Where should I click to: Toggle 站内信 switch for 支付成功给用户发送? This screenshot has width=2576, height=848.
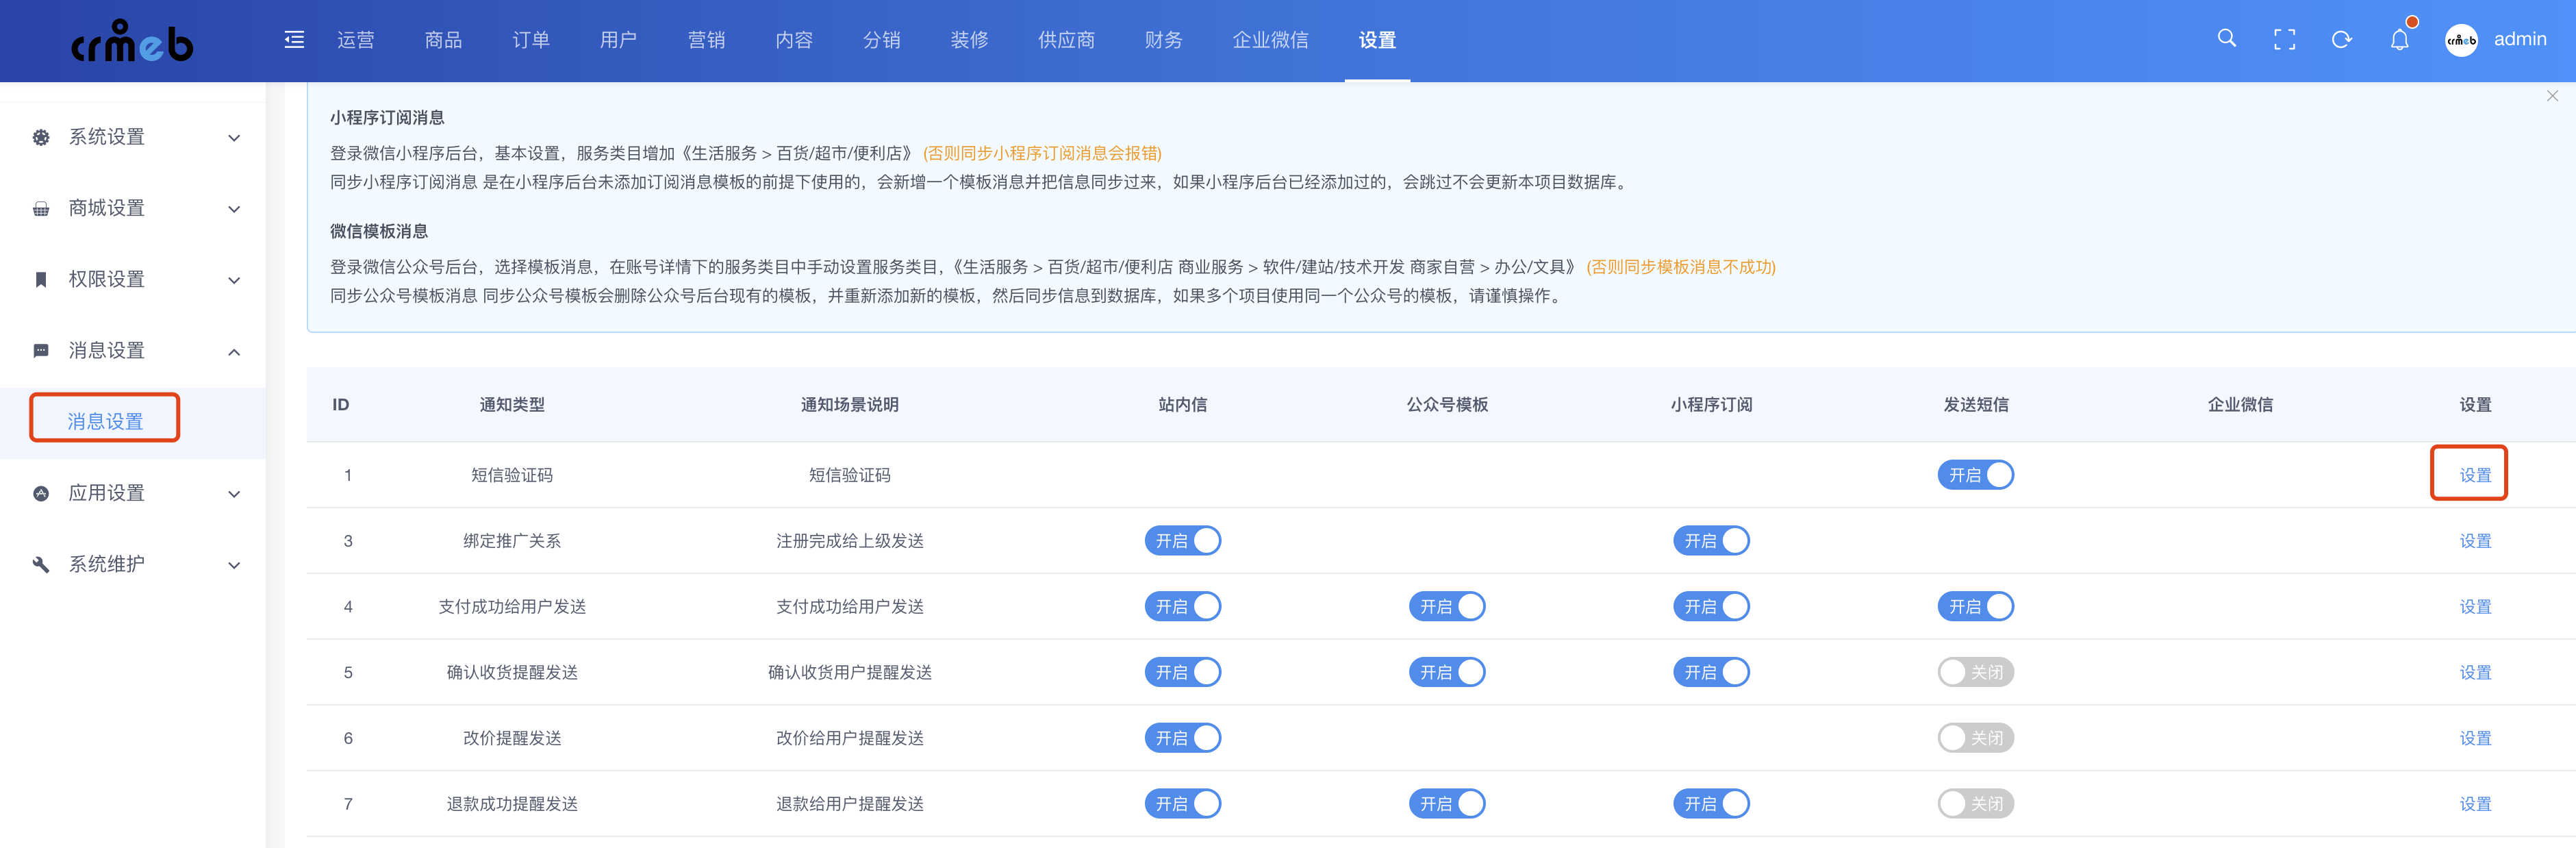click(x=1182, y=607)
